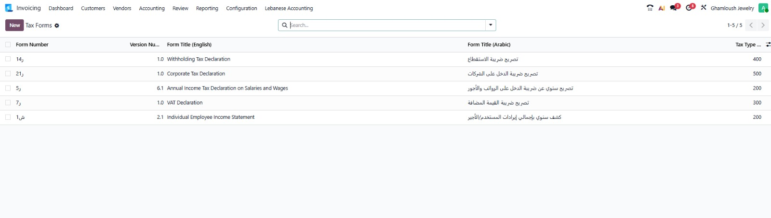Open the Reporting menu
771x218 pixels.
point(207,8)
